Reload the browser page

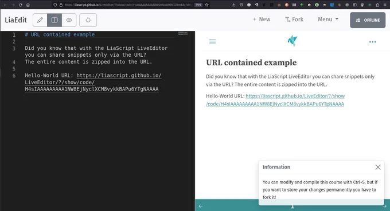21,5
